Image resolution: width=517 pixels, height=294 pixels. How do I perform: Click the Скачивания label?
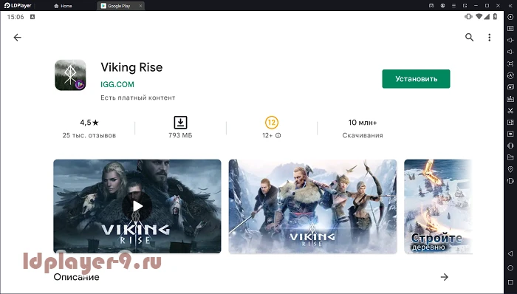pyautogui.click(x=363, y=135)
